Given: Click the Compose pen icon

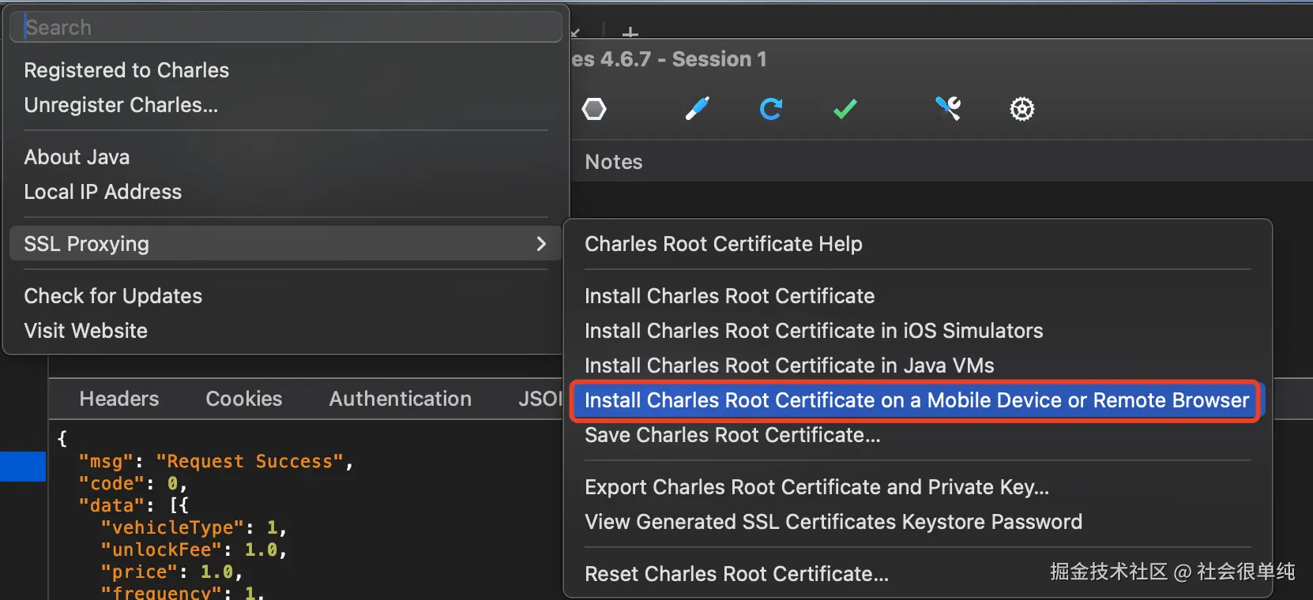Looking at the screenshot, I should coord(697,109).
